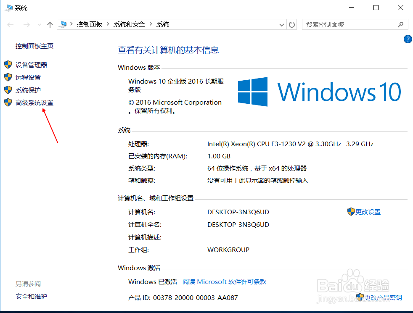
Task: Open 阅读 Microsoft 软件许可条款 link
Action: [x=224, y=281]
